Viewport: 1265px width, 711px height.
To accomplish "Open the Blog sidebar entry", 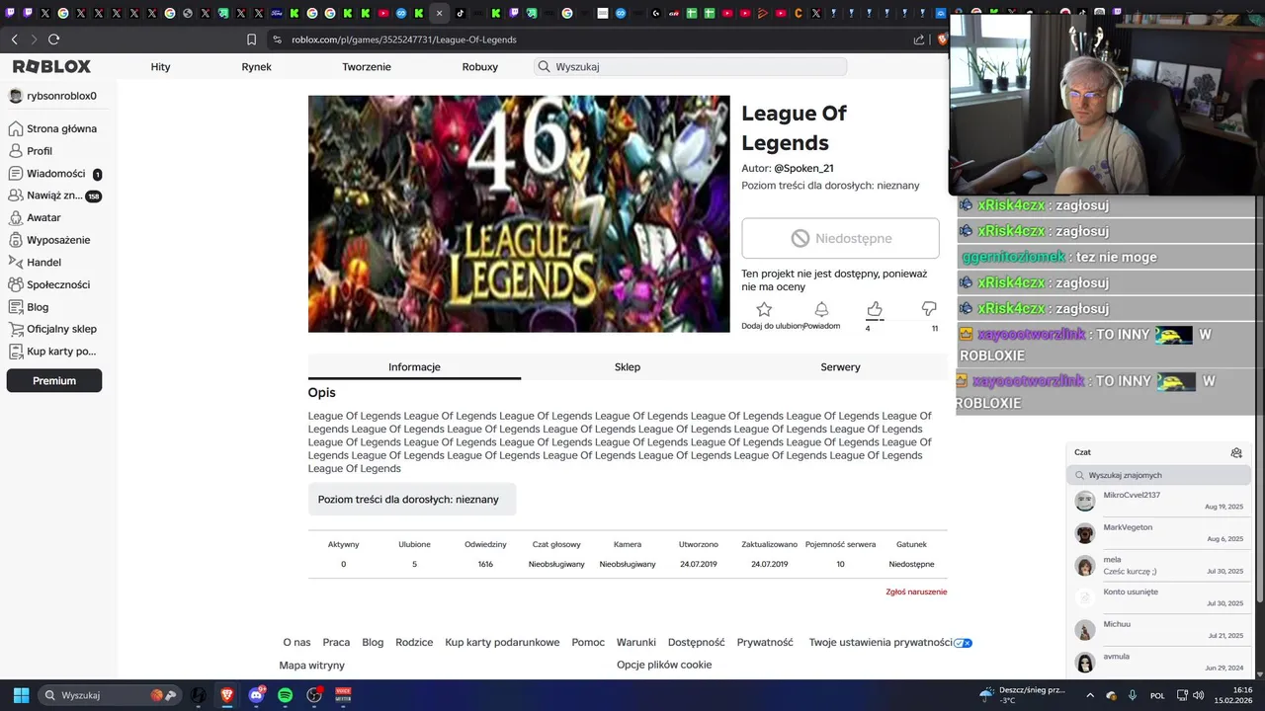I will [x=29, y=307].
